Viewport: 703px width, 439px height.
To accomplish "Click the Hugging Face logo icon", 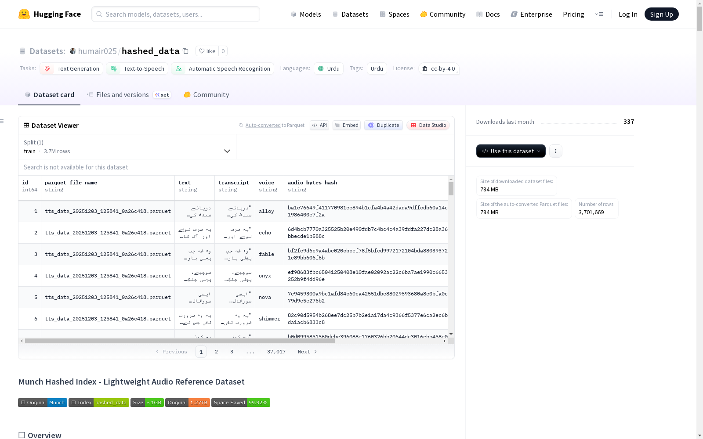I will [24, 14].
